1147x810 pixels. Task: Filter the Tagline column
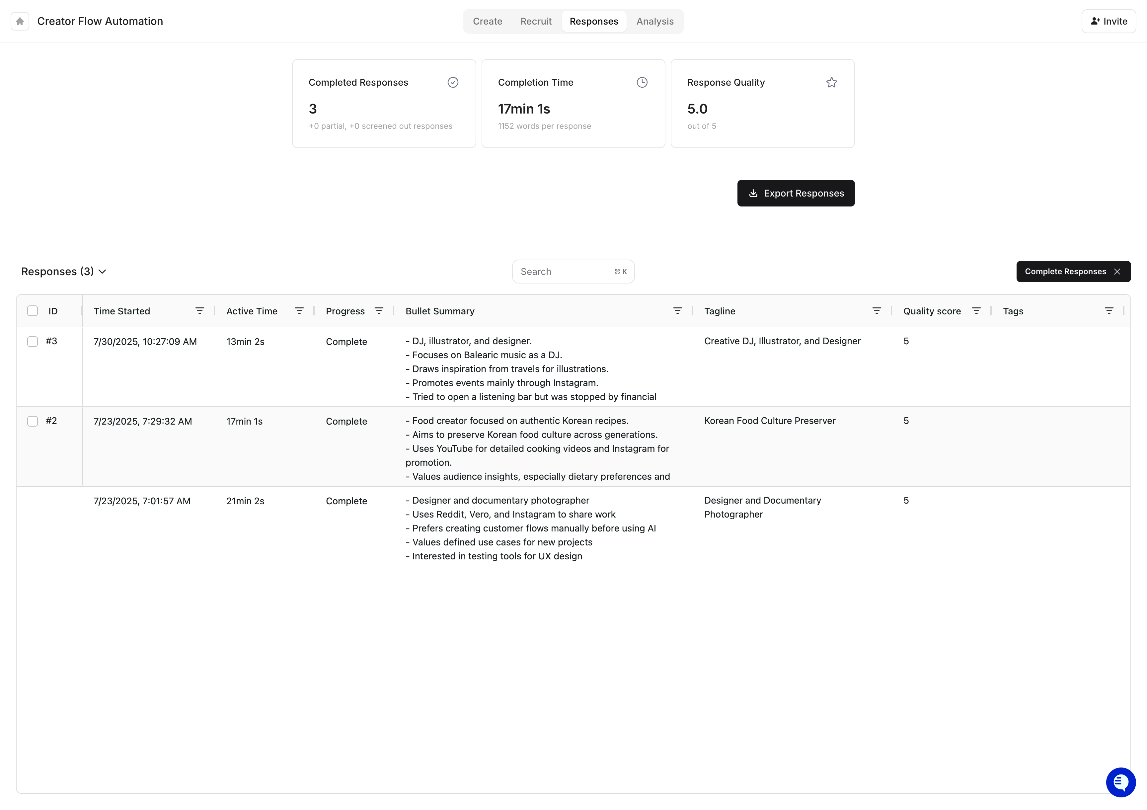(876, 311)
